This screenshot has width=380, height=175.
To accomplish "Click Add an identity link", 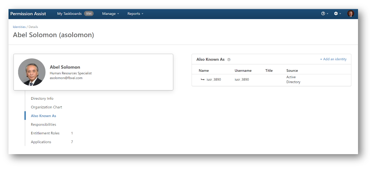I will coord(333,59).
